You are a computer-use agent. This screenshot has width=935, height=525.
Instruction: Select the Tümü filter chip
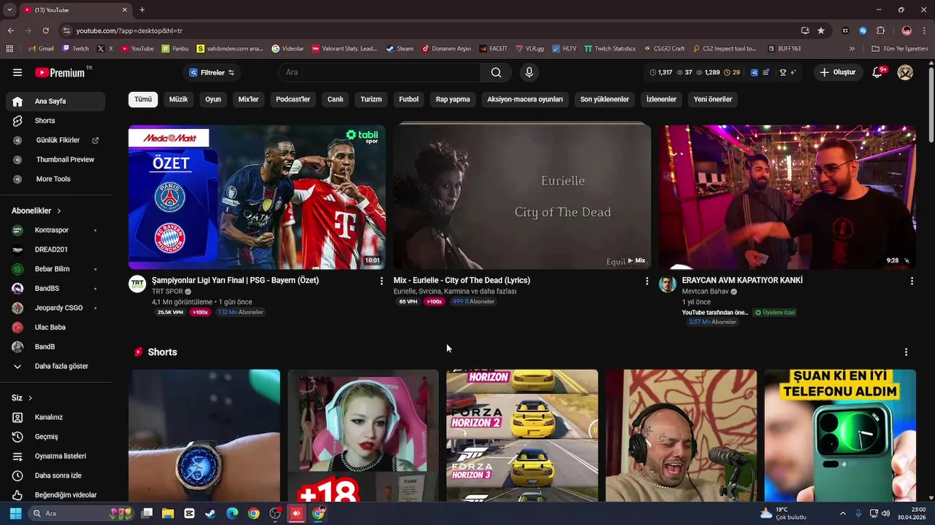[x=143, y=99]
